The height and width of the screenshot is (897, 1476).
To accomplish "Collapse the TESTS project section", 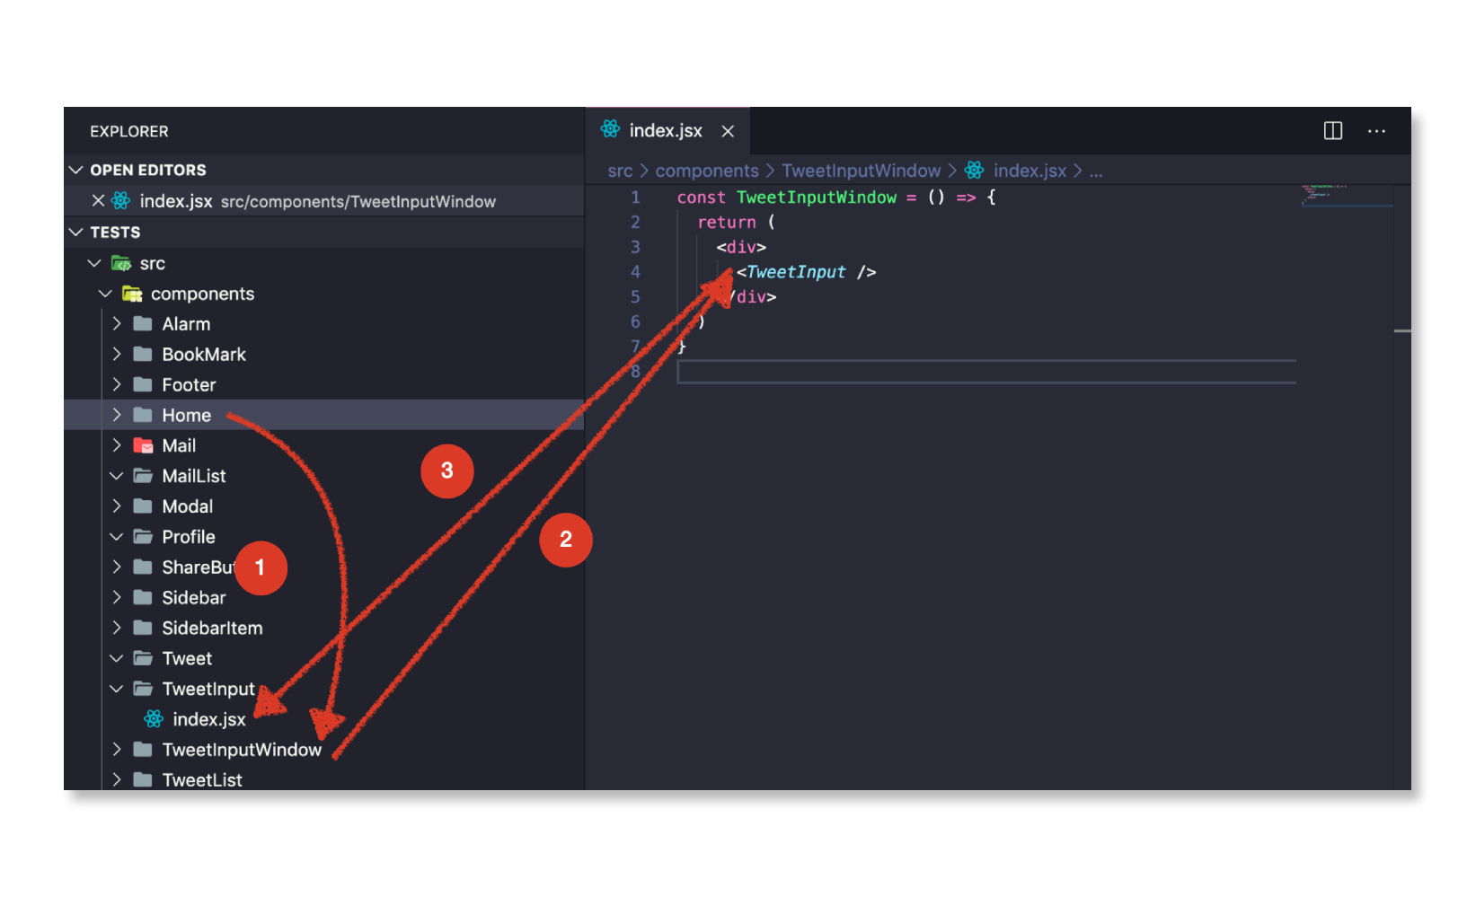I will pos(76,232).
